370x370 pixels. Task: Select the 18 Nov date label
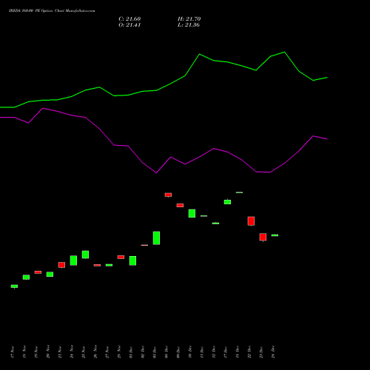pyautogui.click(x=24, y=352)
